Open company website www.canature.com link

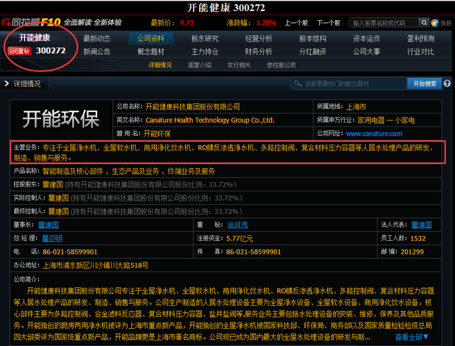click(x=374, y=134)
